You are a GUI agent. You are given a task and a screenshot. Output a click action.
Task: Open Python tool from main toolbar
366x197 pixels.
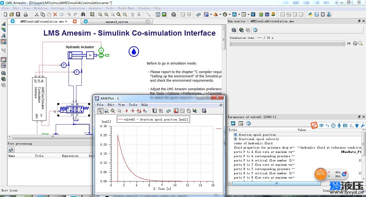click(x=310, y=14)
